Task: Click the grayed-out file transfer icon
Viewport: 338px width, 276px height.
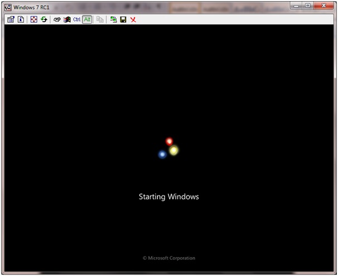Action: (x=100, y=20)
